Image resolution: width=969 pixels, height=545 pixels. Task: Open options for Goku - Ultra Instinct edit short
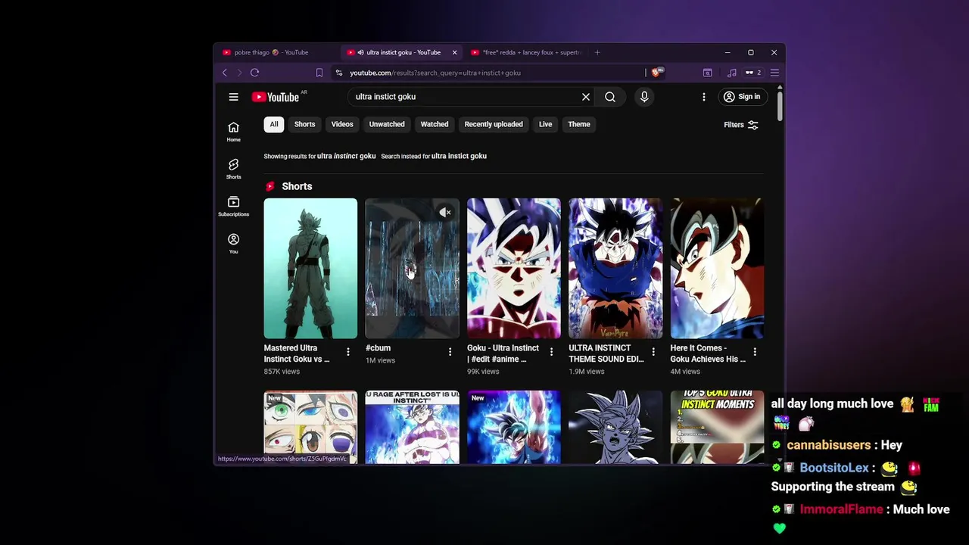551,352
